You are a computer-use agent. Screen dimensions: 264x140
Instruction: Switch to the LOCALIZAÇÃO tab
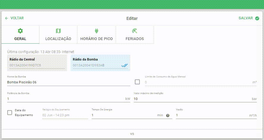58,35
